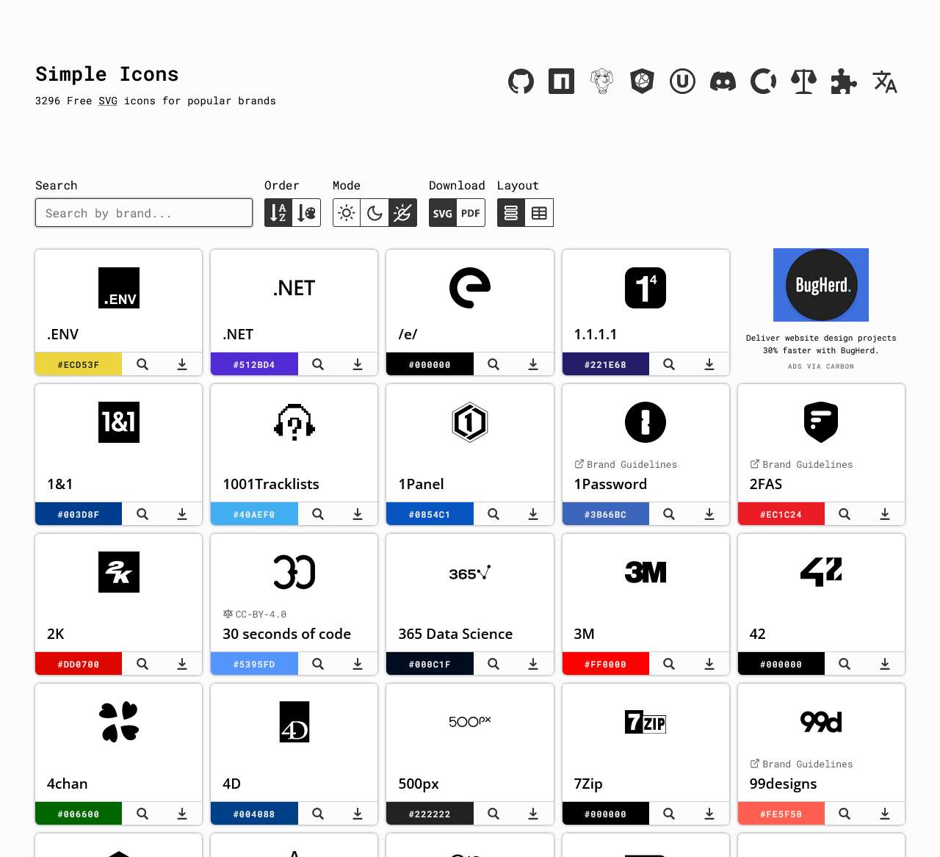Image resolution: width=940 pixels, height=857 pixels.
Task: Preview the 30 seconds of code icon
Action: click(x=318, y=664)
